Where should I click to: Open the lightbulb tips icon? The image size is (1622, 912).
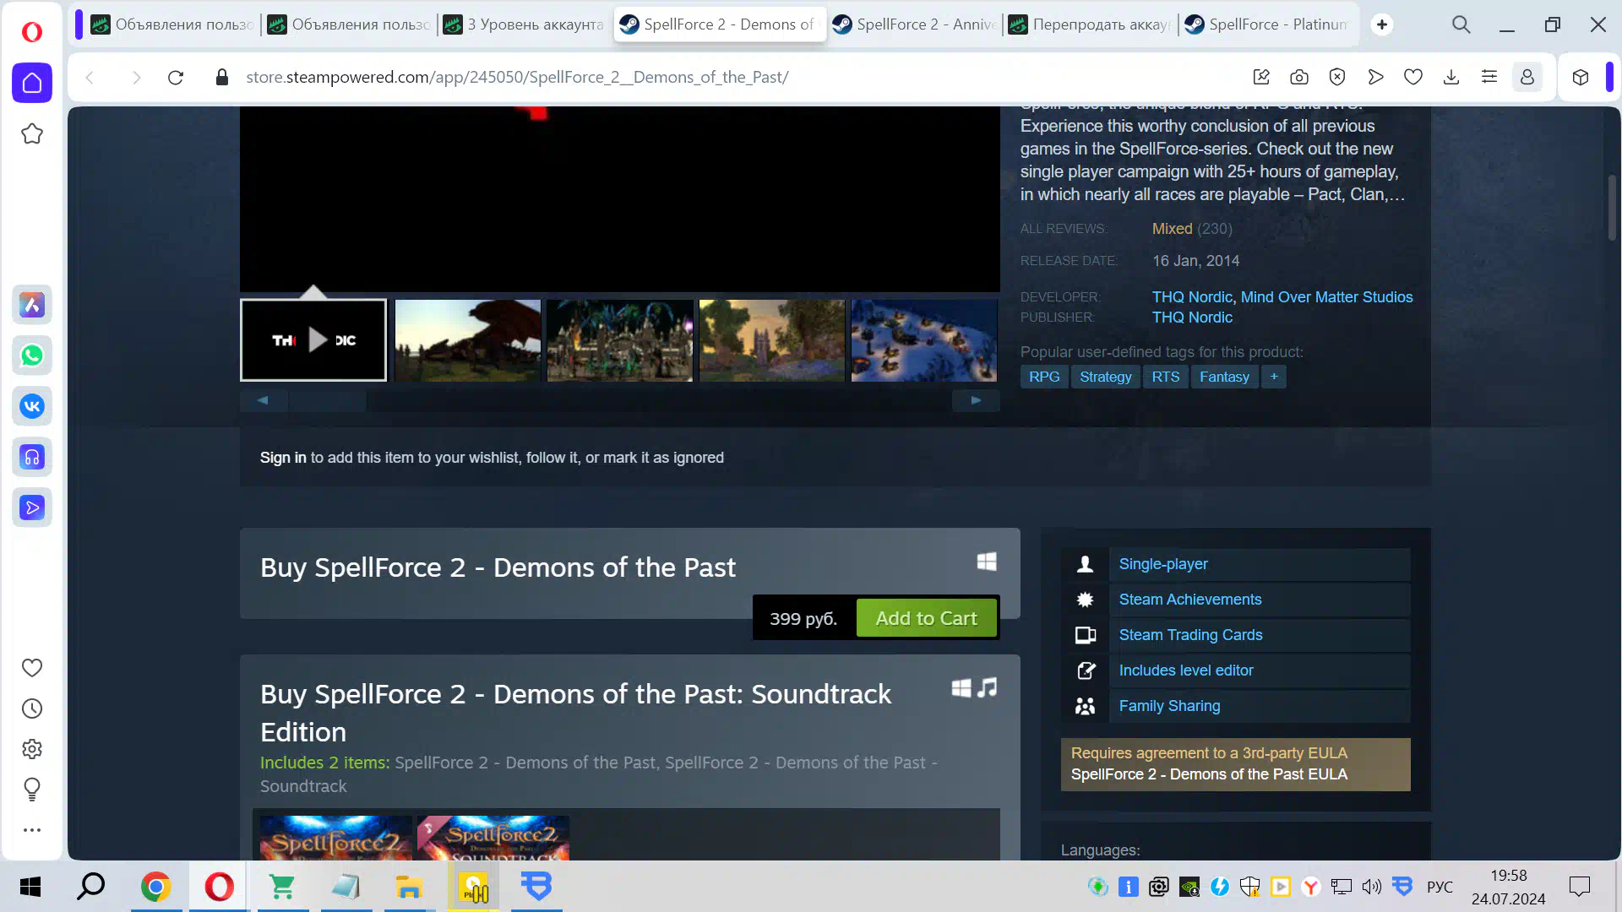point(32,790)
